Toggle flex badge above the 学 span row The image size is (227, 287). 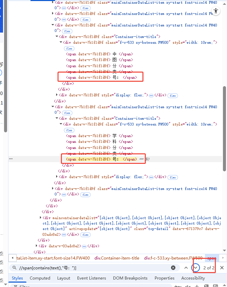[x=69, y=131]
